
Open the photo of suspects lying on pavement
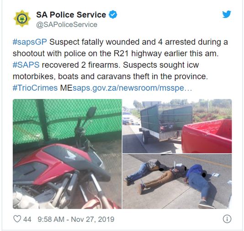click(x=177, y=181)
